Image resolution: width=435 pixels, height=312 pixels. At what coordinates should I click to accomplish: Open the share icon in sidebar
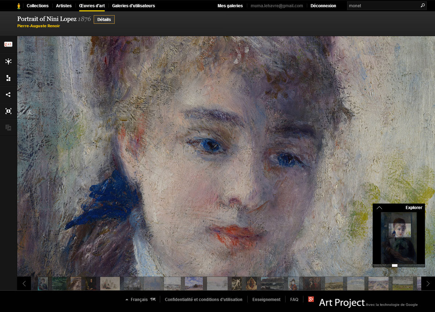pyautogui.click(x=8, y=95)
